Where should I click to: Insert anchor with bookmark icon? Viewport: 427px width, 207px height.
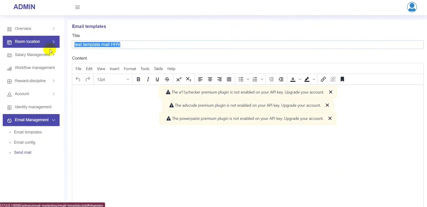point(342,79)
